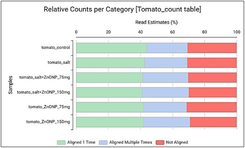
Task: Click the red segment of the tomato_salt+ZnONP_150mg bar
Action: tap(213, 92)
